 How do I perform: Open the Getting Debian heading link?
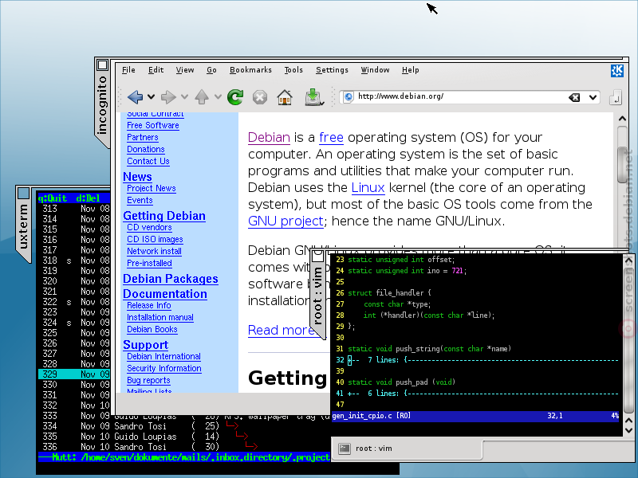point(164,216)
